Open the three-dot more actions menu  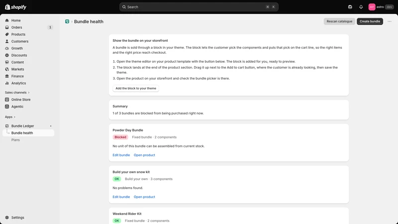[390, 21]
